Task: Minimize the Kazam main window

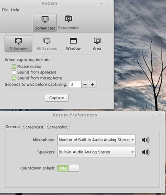Action: point(101,3)
